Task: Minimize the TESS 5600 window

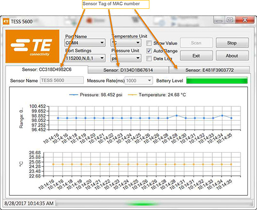Action: 219,20
